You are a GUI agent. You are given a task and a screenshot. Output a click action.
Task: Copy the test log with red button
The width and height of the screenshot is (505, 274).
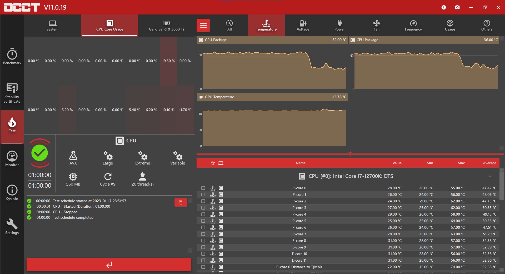click(x=181, y=202)
